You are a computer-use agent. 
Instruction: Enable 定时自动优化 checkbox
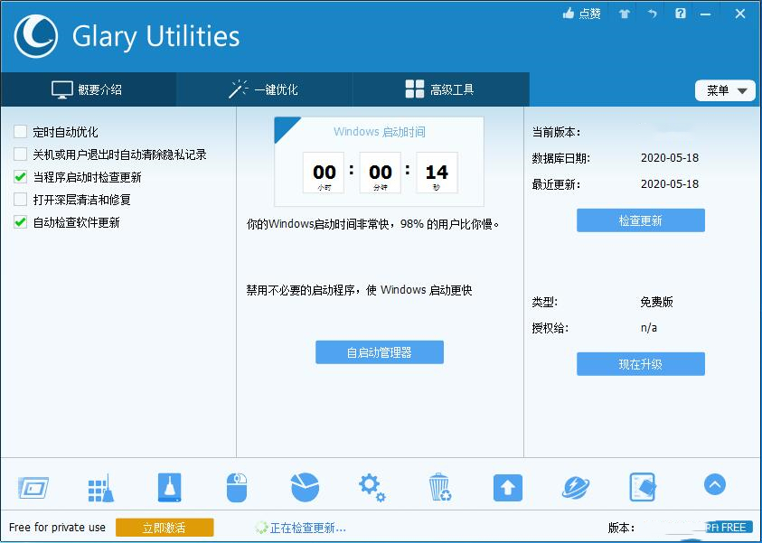[x=21, y=132]
